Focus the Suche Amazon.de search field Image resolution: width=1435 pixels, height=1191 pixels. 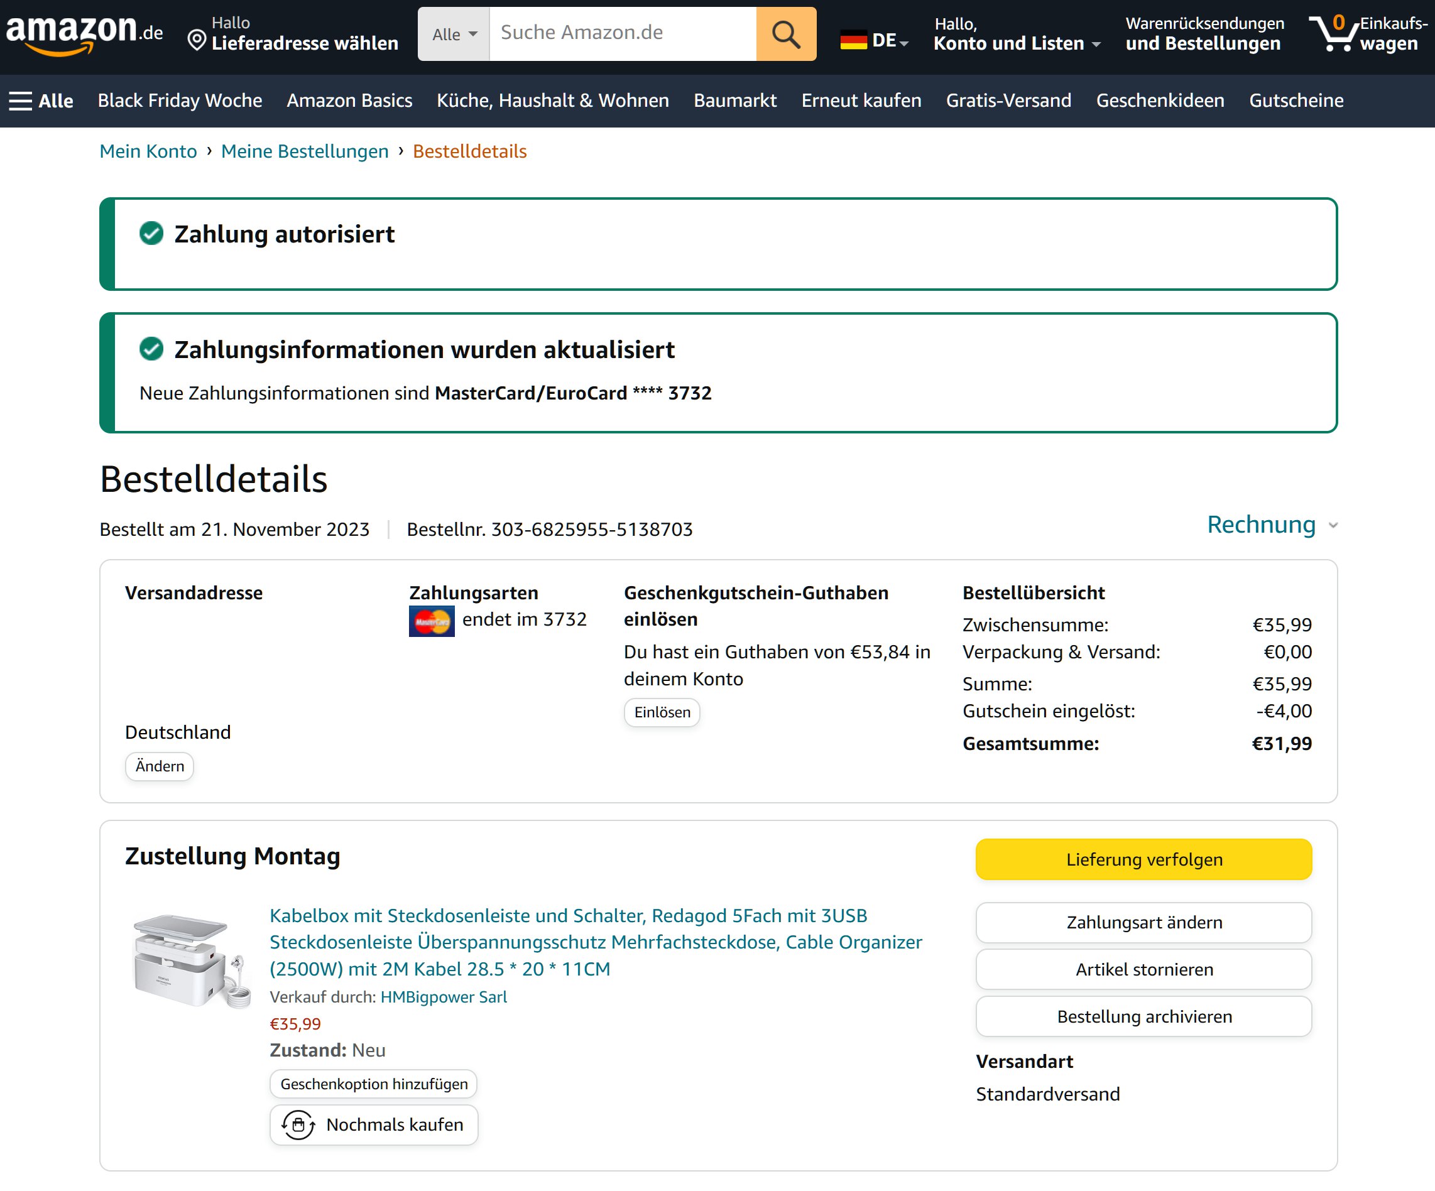622,33
